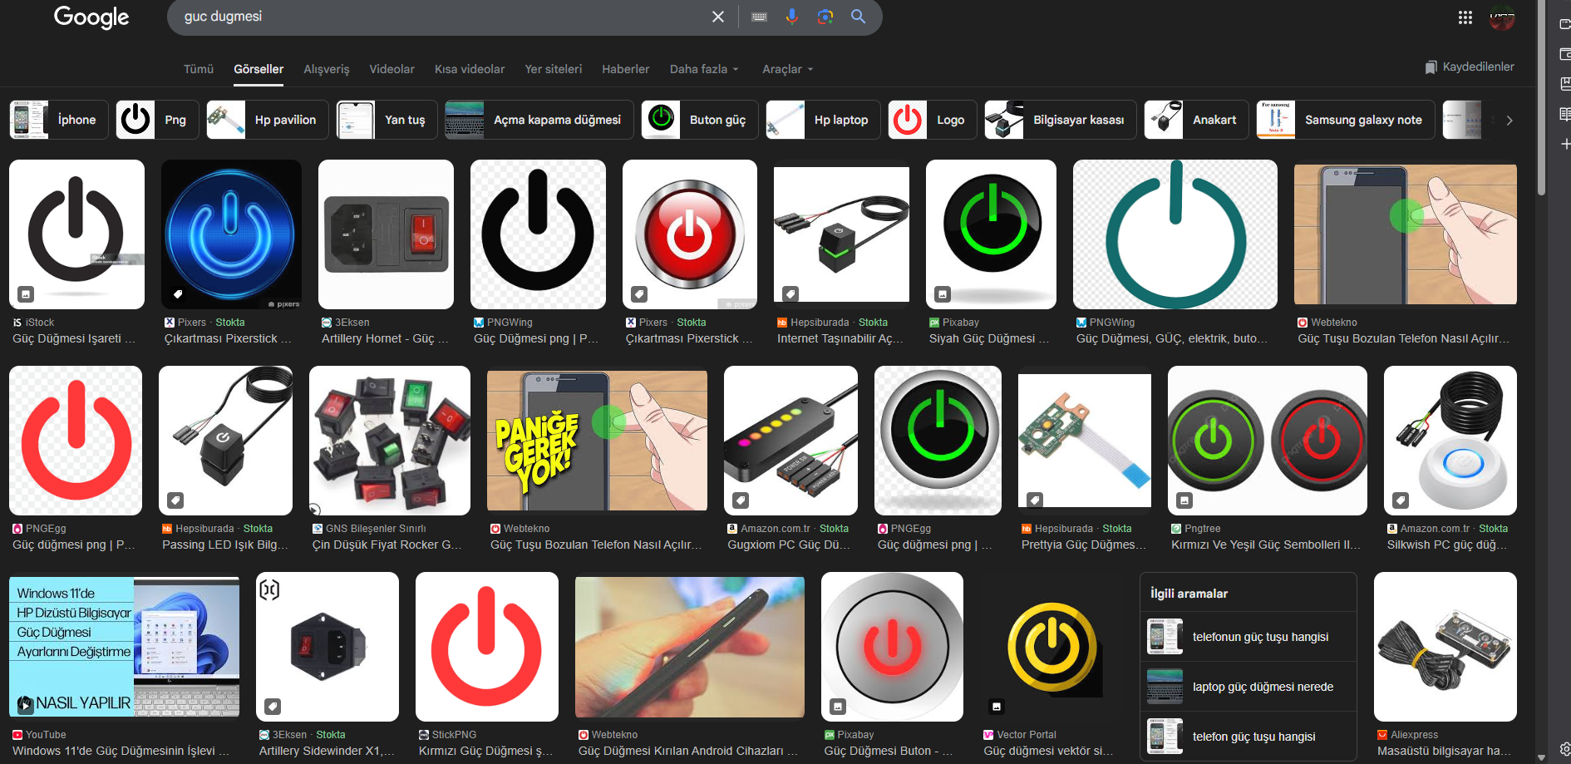Open the iStock black power symbol image

pyautogui.click(x=76, y=234)
